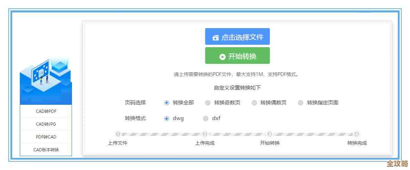Screen dimensions: 410x170
Task: Open CAD版本转换 sidebar entry
Action: coord(46,150)
